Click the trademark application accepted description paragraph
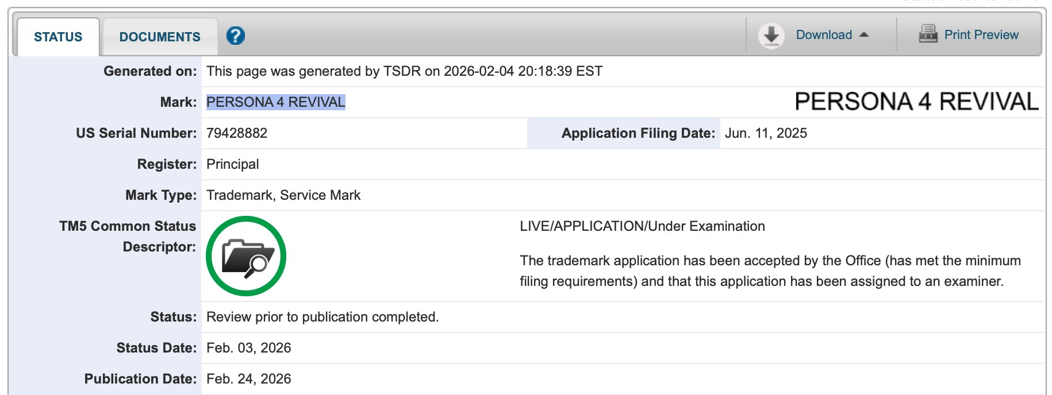The height and width of the screenshot is (395, 1052). (x=770, y=271)
